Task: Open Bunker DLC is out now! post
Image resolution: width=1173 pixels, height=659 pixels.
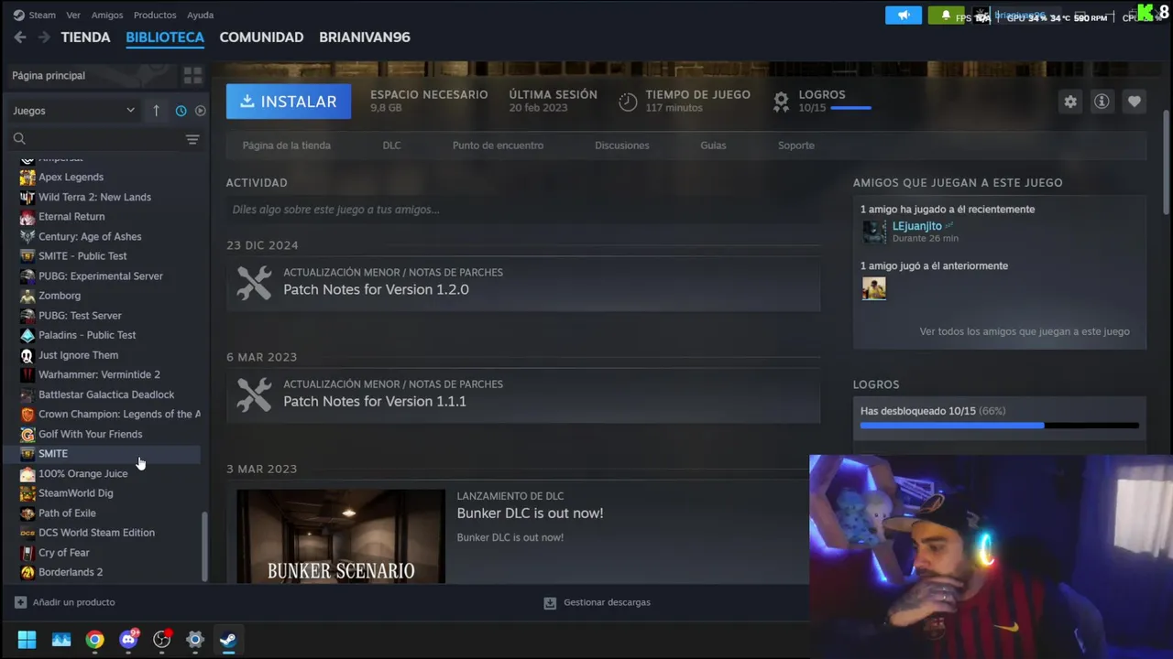Action: tap(530, 513)
